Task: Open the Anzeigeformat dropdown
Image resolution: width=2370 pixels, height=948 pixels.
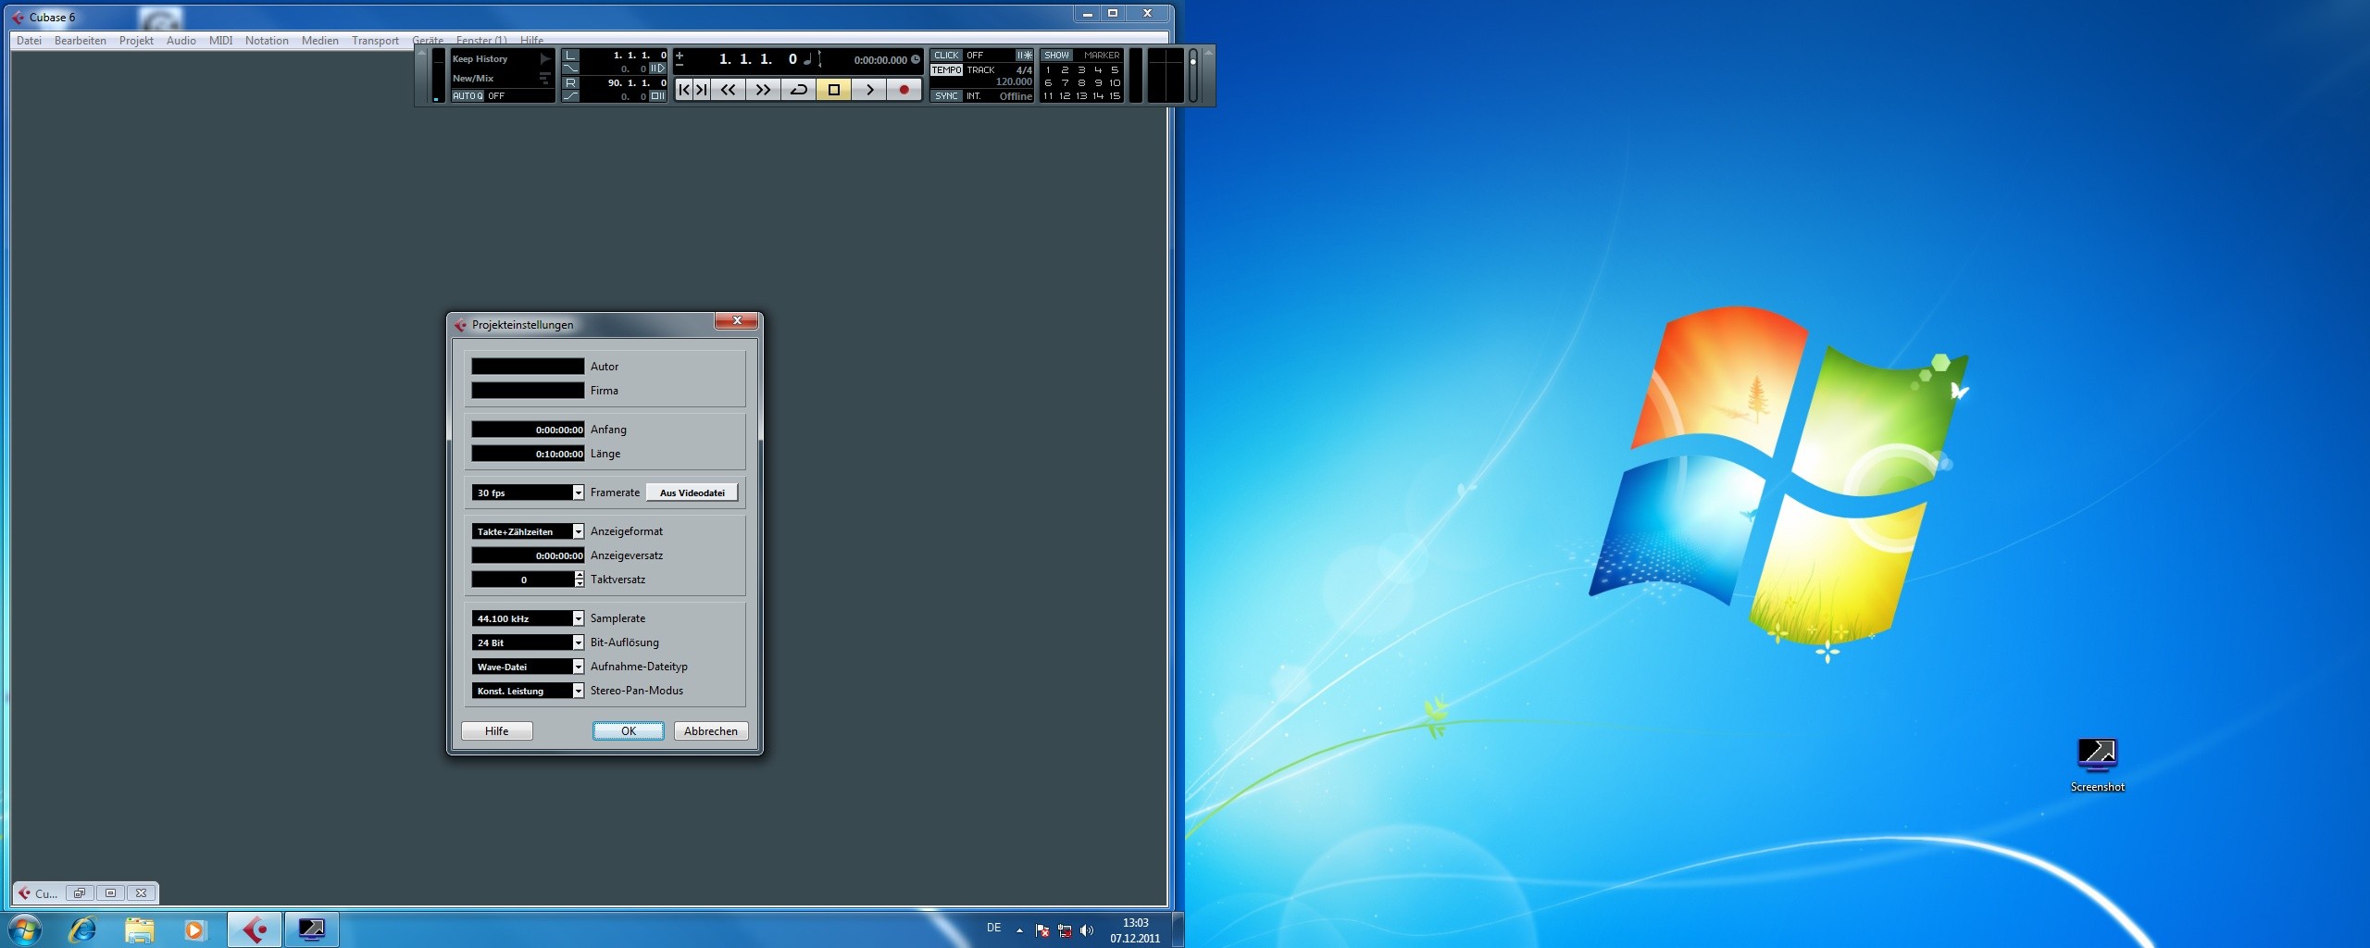Action: (x=528, y=531)
